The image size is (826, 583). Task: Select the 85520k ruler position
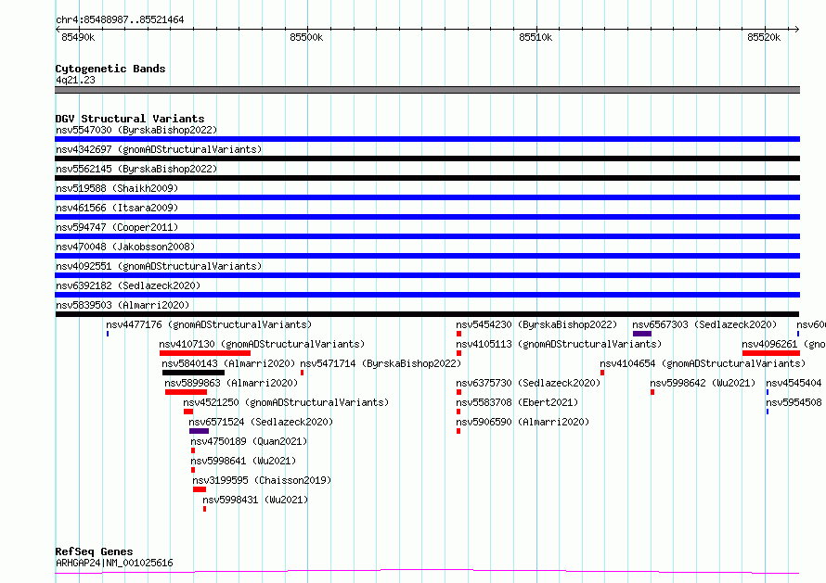pos(765,37)
